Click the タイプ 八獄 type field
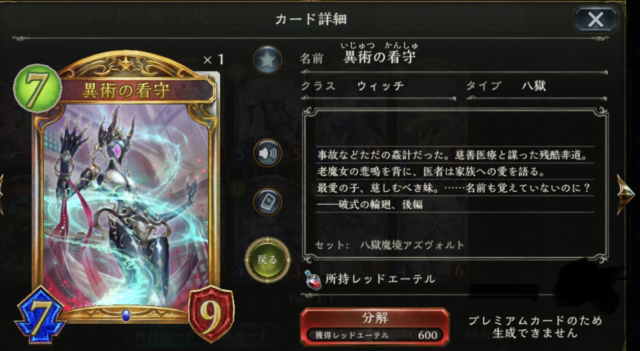This screenshot has height=351, width=640. point(536,86)
